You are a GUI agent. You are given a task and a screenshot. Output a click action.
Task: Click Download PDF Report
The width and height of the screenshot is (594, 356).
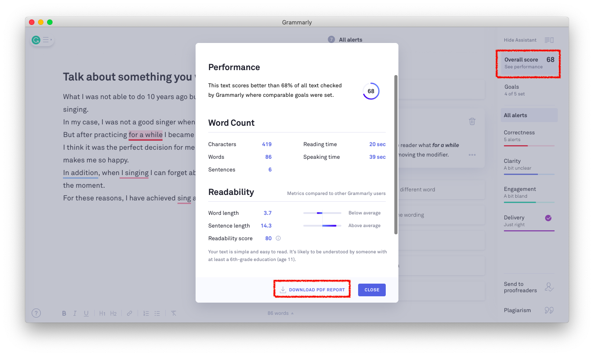(x=312, y=290)
